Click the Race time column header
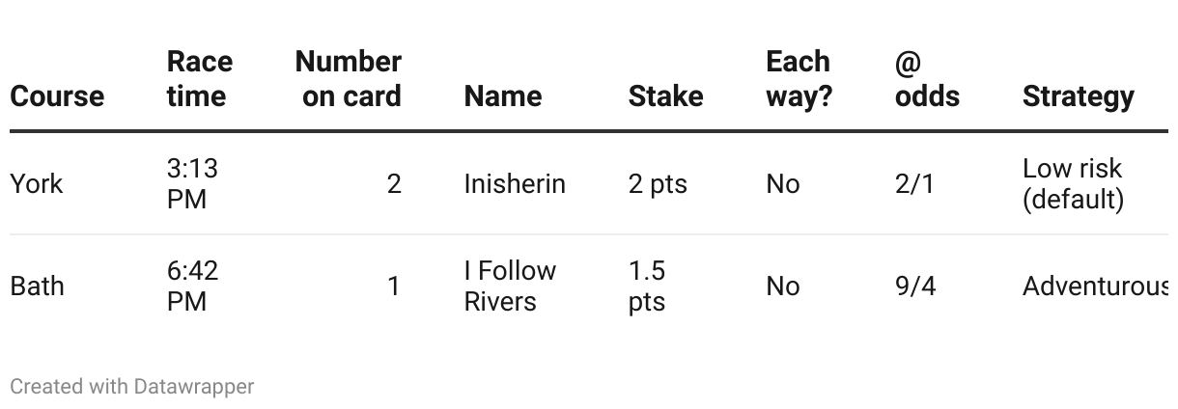Image resolution: width=1178 pixels, height=409 pixels. click(x=199, y=79)
